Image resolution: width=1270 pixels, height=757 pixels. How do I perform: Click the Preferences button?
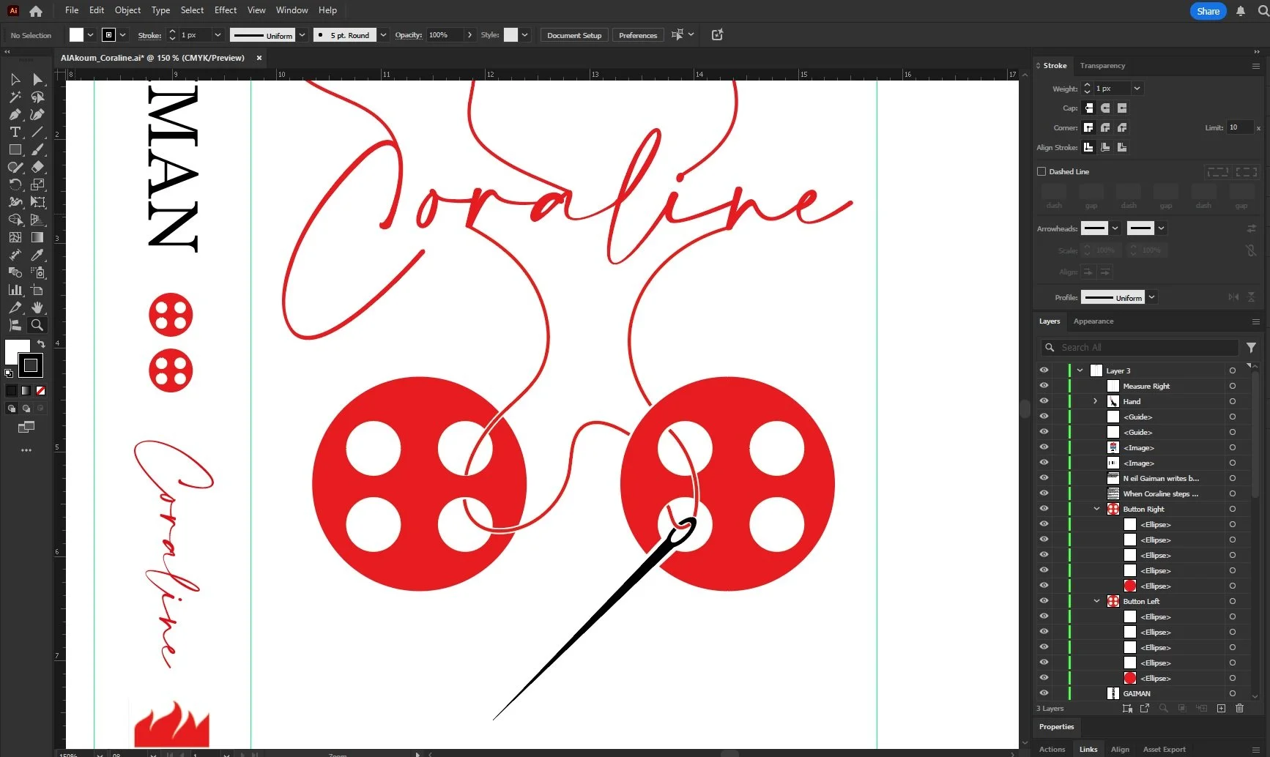[636, 34]
